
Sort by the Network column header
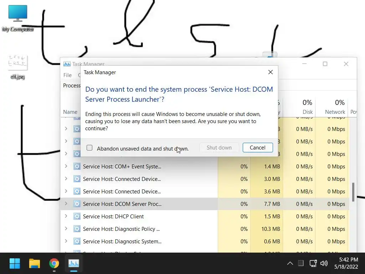[x=335, y=112]
